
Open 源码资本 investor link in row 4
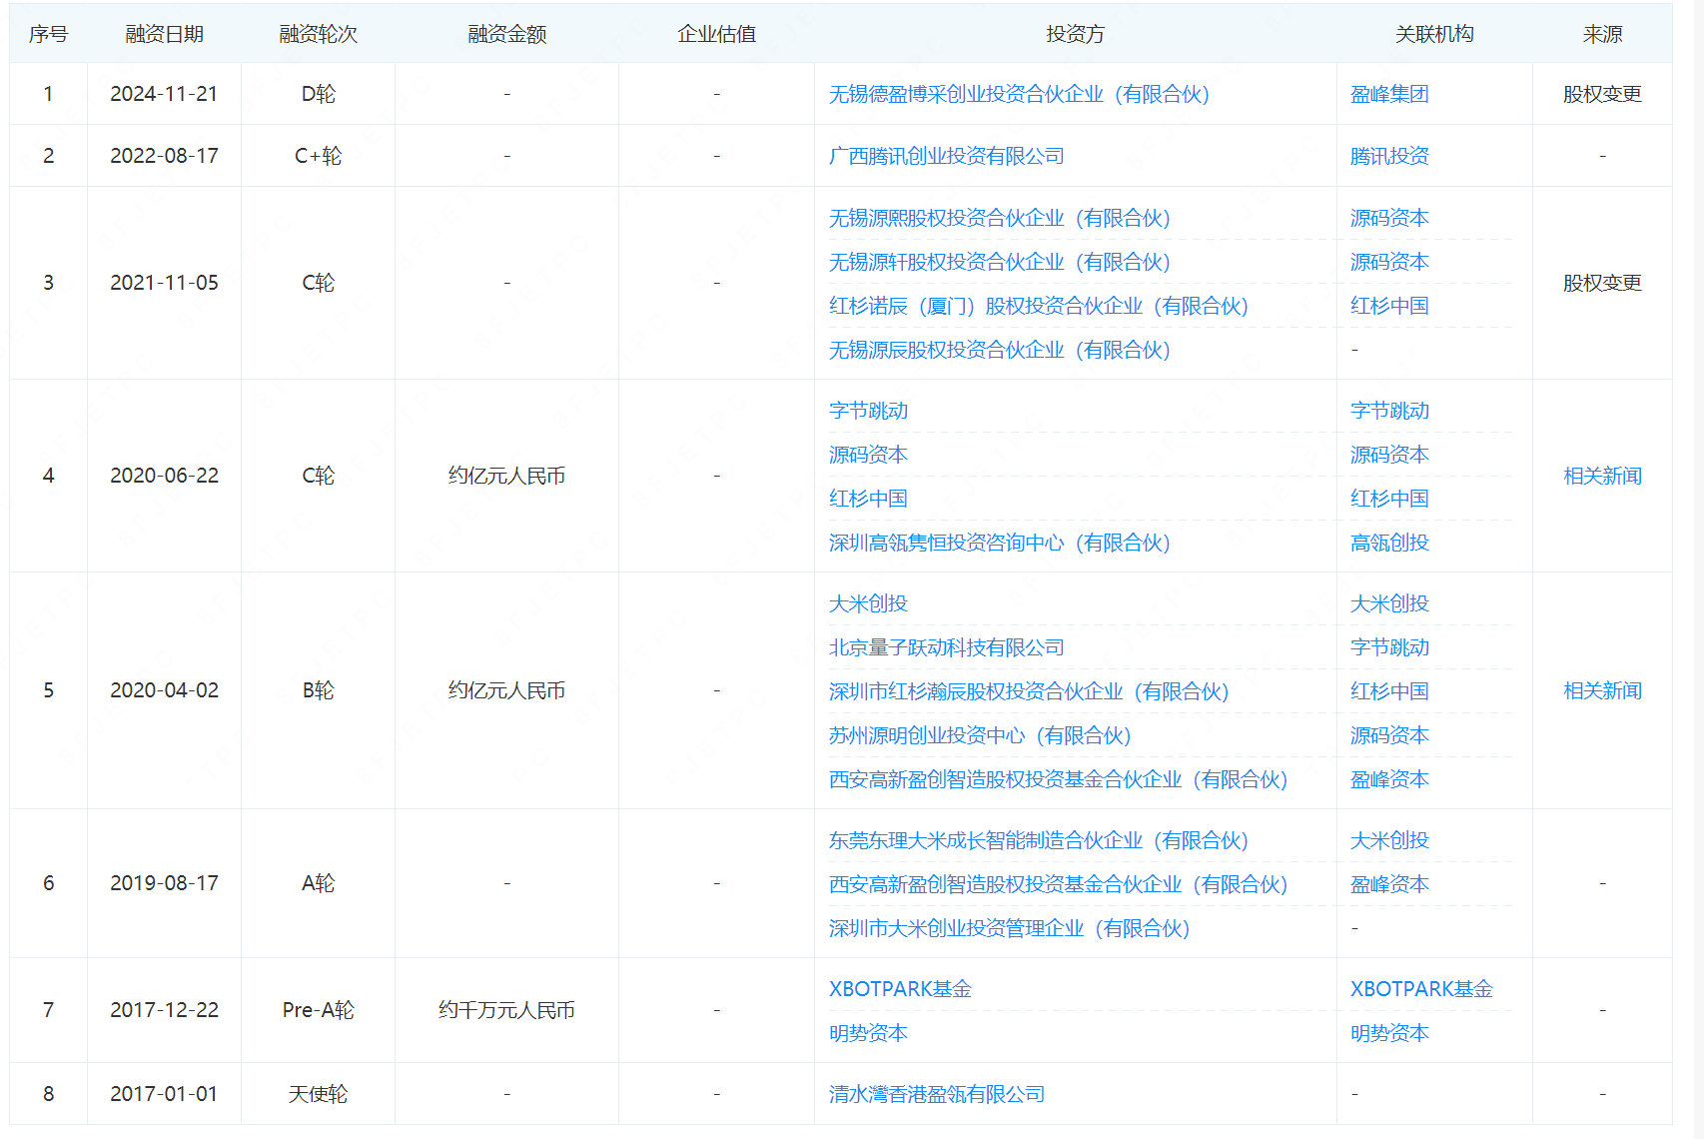pyautogui.click(x=868, y=455)
